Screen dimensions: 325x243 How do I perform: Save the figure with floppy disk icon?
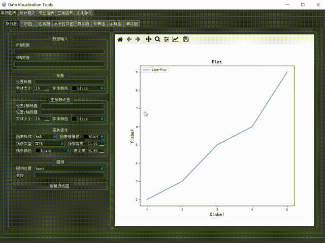[x=186, y=39]
